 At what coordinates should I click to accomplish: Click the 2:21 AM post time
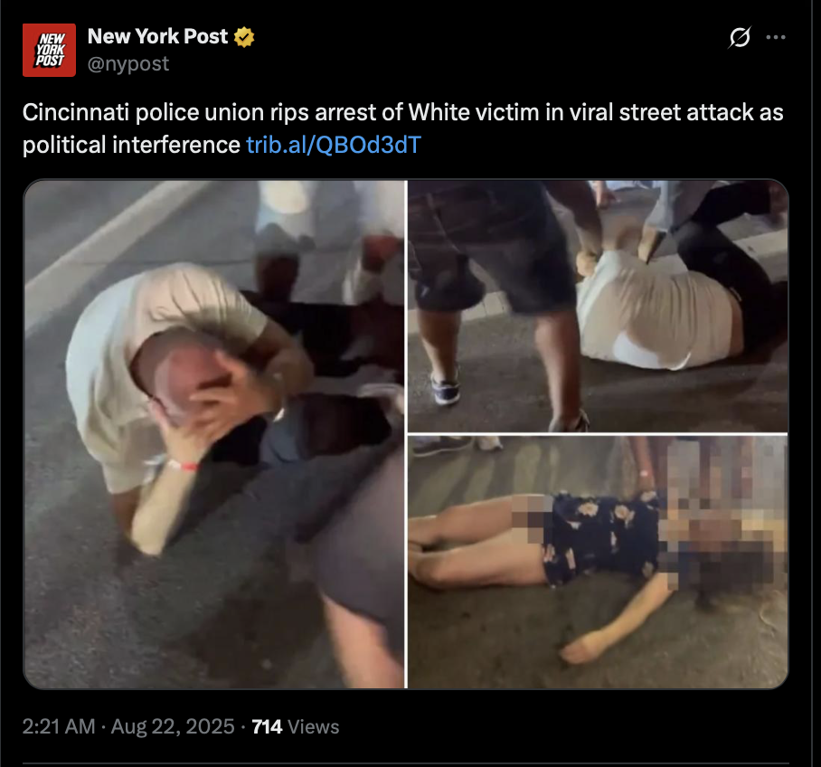tap(59, 726)
